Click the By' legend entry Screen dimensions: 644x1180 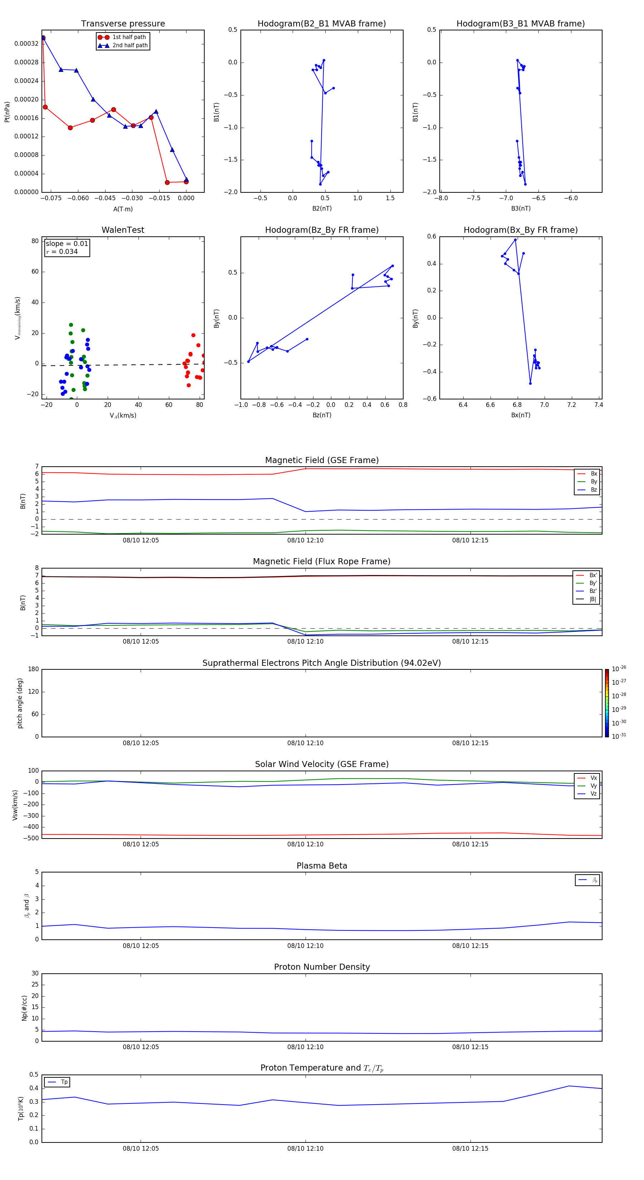click(587, 583)
